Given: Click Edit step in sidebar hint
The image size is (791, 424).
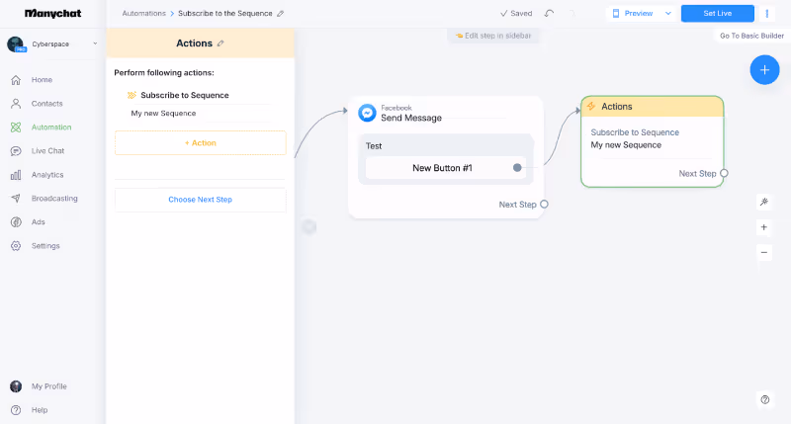Looking at the screenshot, I should click(x=493, y=36).
